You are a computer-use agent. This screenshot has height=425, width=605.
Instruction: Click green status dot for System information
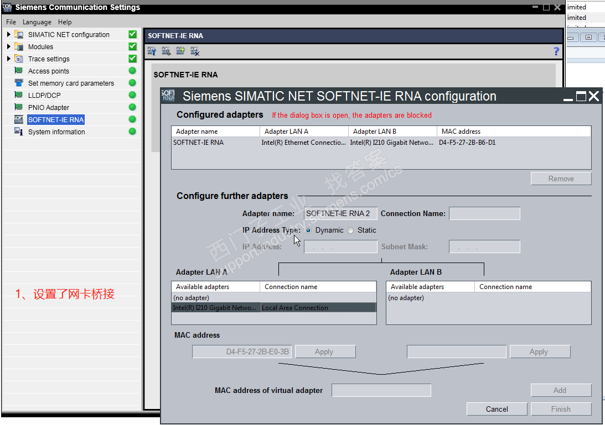pos(132,132)
